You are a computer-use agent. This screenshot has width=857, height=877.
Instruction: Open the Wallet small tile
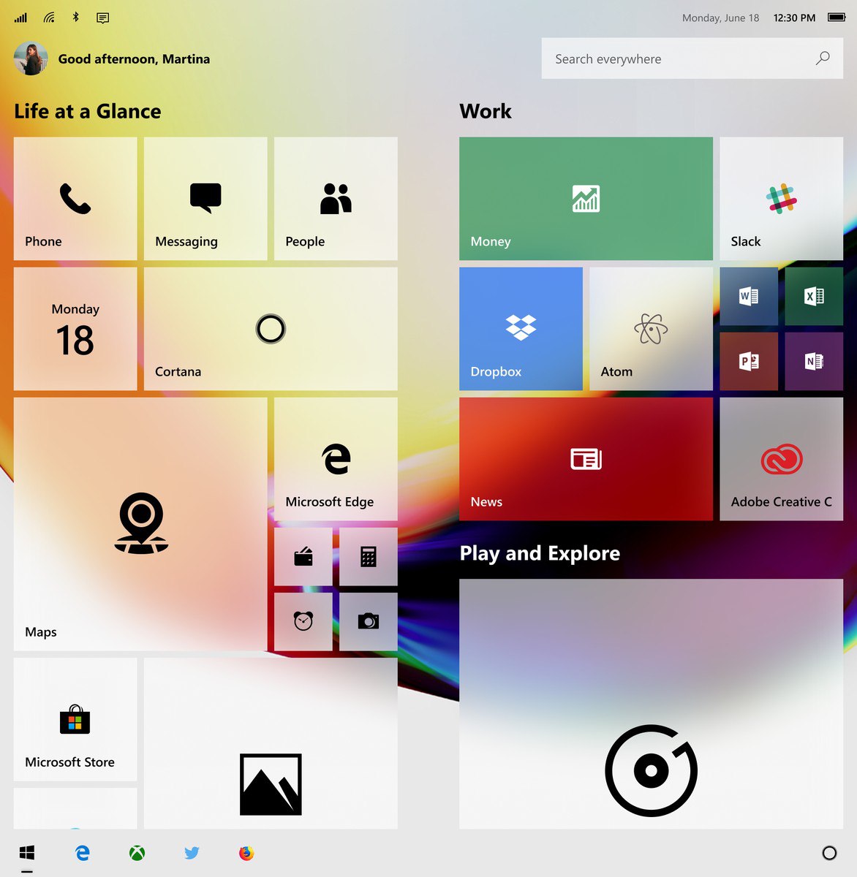pos(303,557)
